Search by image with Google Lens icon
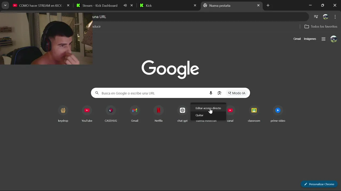This screenshot has height=191, width=341. coord(219,93)
